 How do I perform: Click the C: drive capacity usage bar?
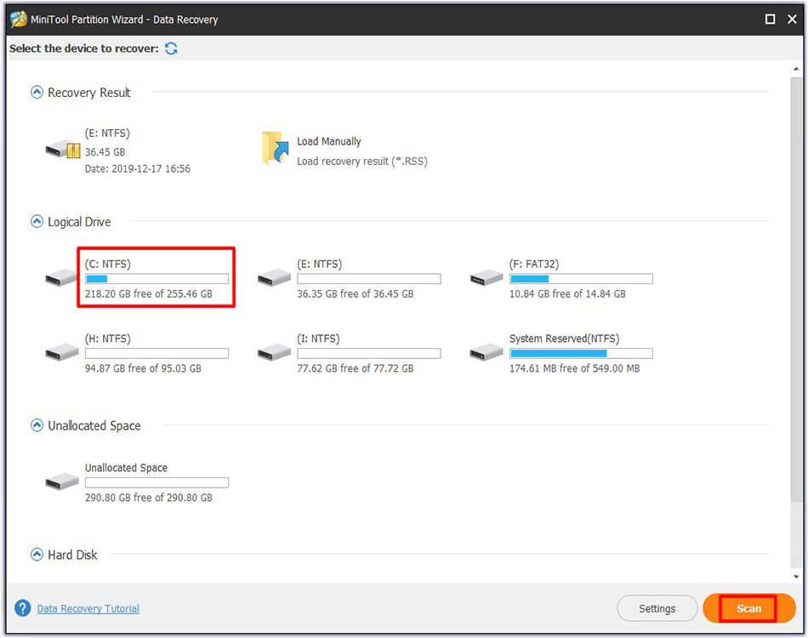(156, 278)
